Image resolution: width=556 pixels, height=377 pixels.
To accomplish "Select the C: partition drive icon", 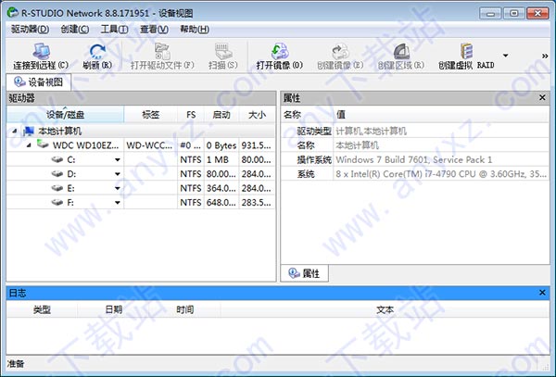I will coord(57,159).
